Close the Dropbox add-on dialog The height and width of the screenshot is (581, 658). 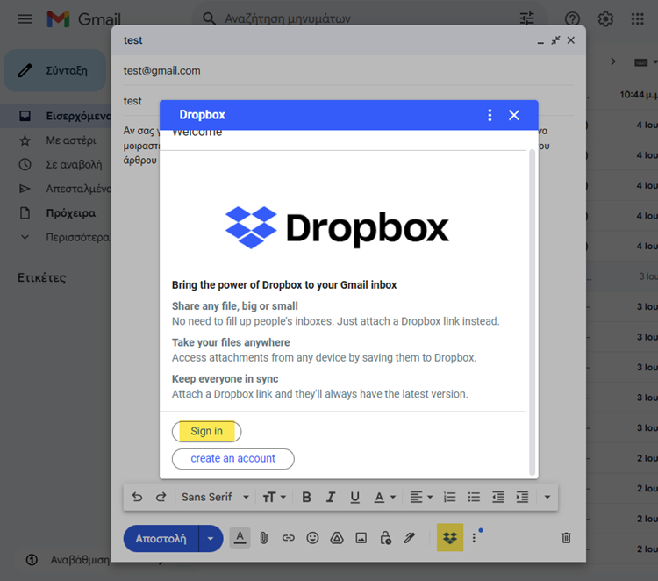click(514, 115)
